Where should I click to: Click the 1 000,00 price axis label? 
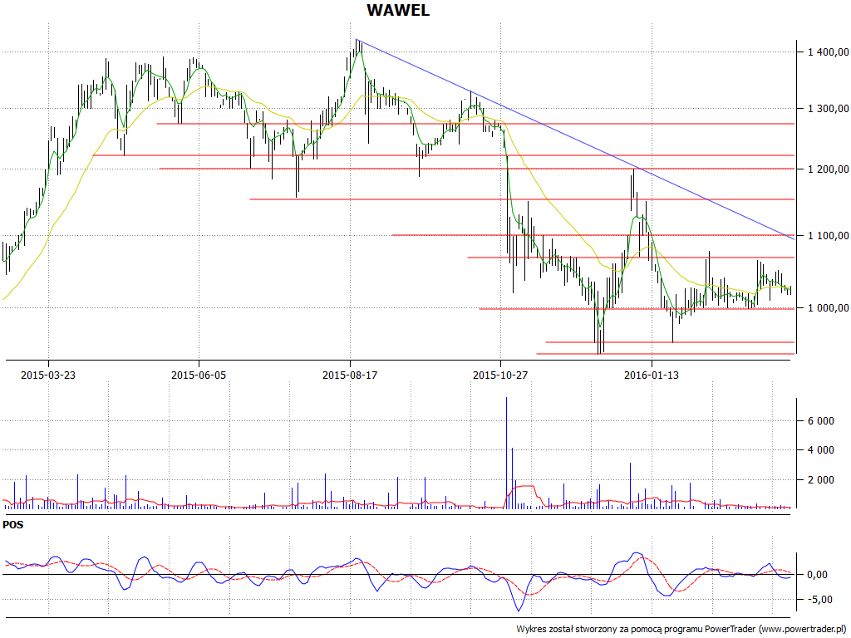(828, 307)
